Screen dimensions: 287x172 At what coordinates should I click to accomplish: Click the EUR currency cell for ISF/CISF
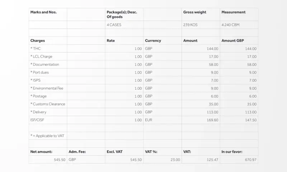tap(163, 120)
